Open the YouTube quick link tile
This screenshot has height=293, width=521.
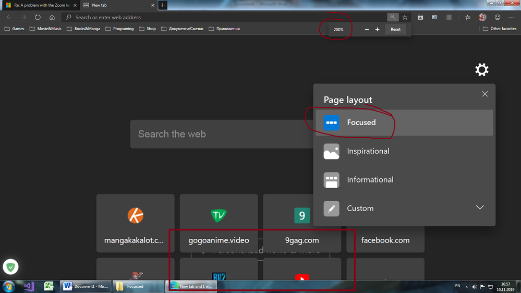(x=302, y=270)
